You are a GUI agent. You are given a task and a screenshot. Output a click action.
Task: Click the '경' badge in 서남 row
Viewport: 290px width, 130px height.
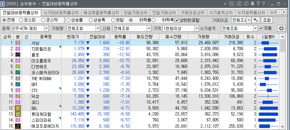(x=18, y=43)
